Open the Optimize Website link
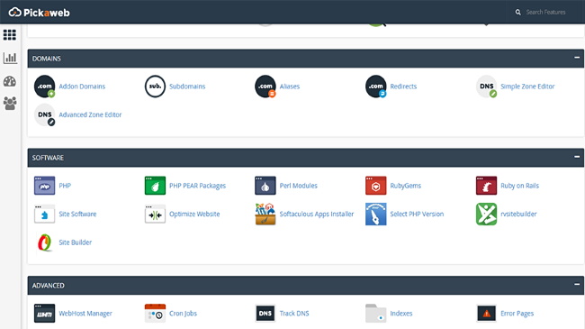This screenshot has width=585, height=329. pos(194,214)
